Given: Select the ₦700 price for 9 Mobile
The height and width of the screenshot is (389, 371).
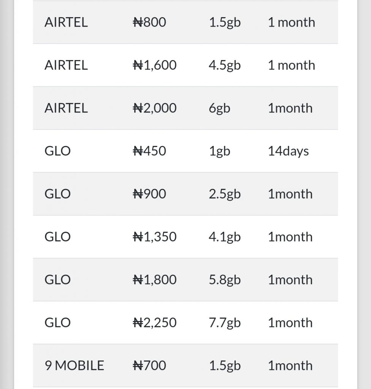Looking at the screenshot, I should click(149, 366).
